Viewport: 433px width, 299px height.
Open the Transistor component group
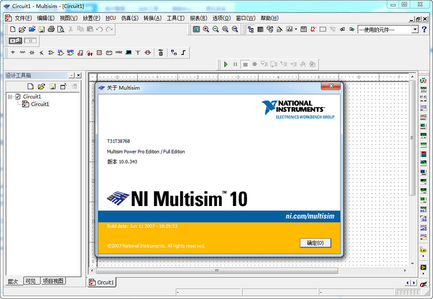coord(41,52)
